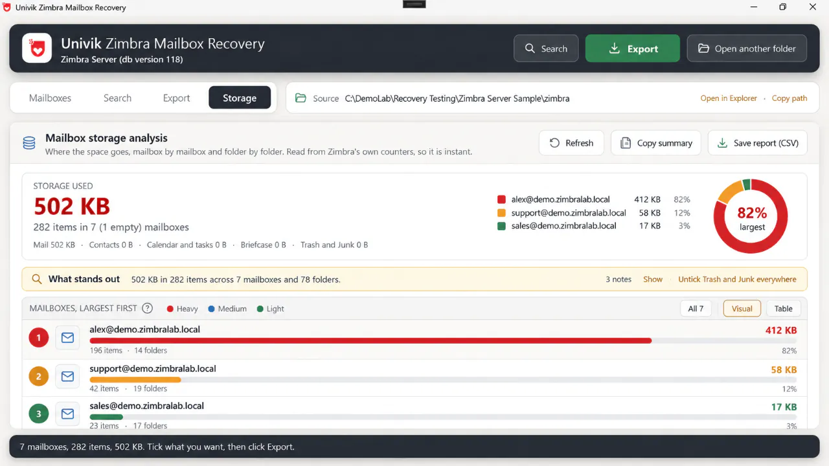Screen dimensions: 829x466
Task: Switch to the Search tab
Action: 117,98
